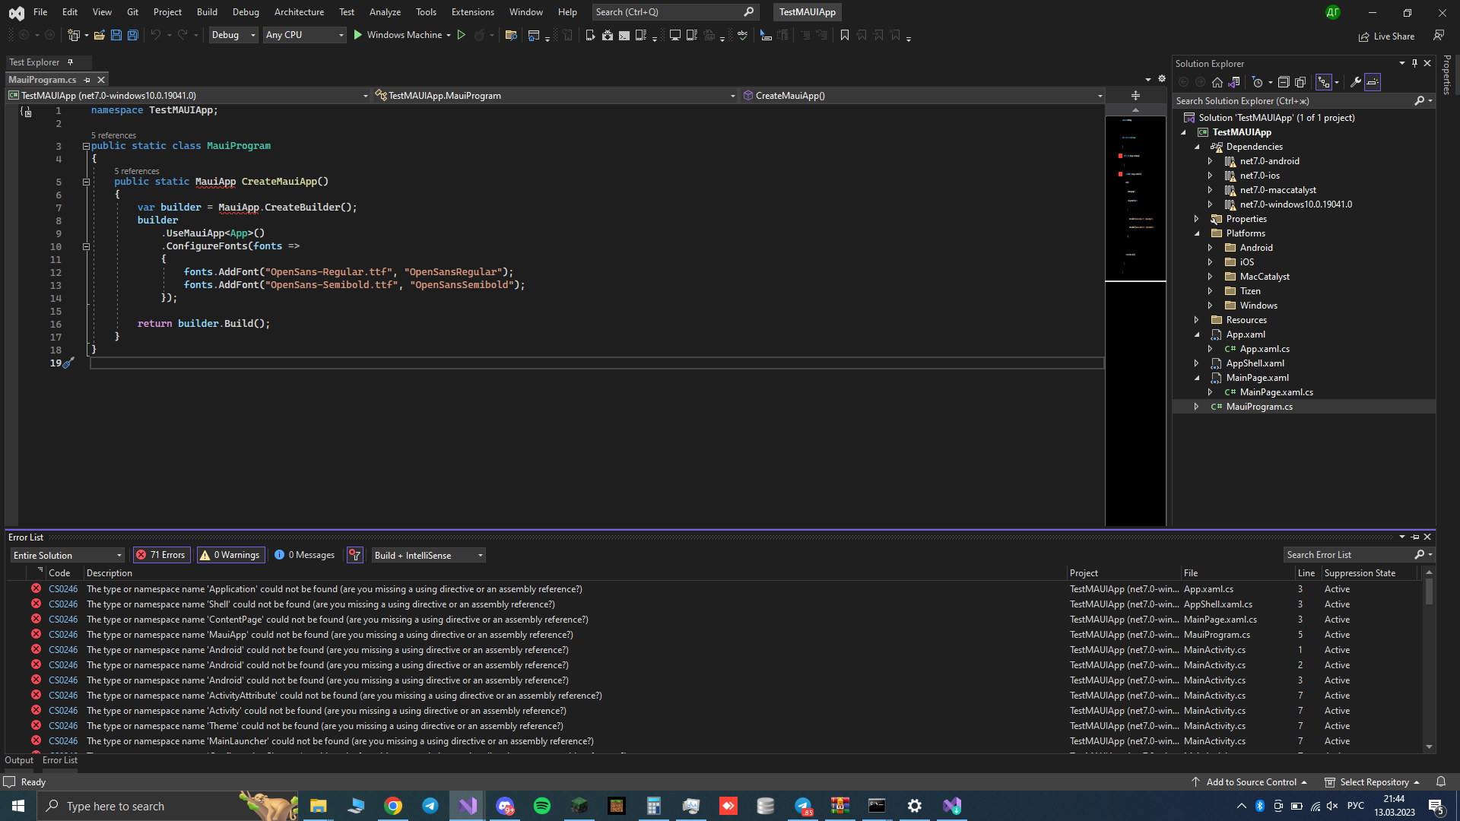1460x821 pixels.
Task: Click the Save All icon
Action: click(x=132, y=35)
